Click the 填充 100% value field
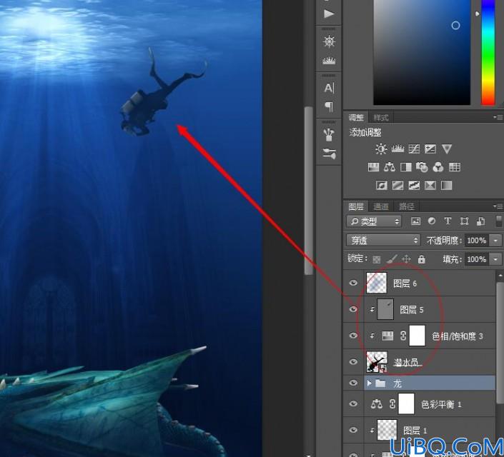This screenshot has height=457, width=504. pyautogui.click(x=477, y=259)
